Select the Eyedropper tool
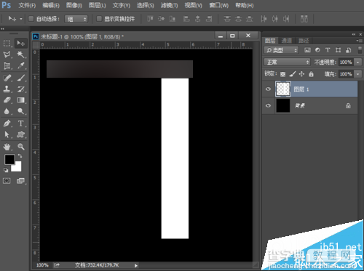Screen dimensions: 364x271 [x=21, y=66]
